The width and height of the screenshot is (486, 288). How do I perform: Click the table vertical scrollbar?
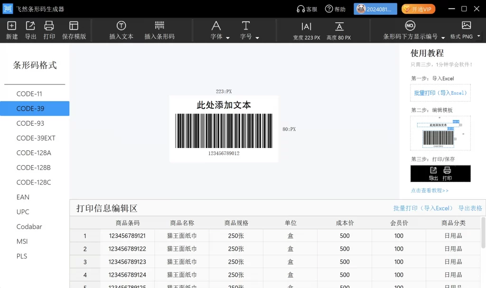coord(483,232)
